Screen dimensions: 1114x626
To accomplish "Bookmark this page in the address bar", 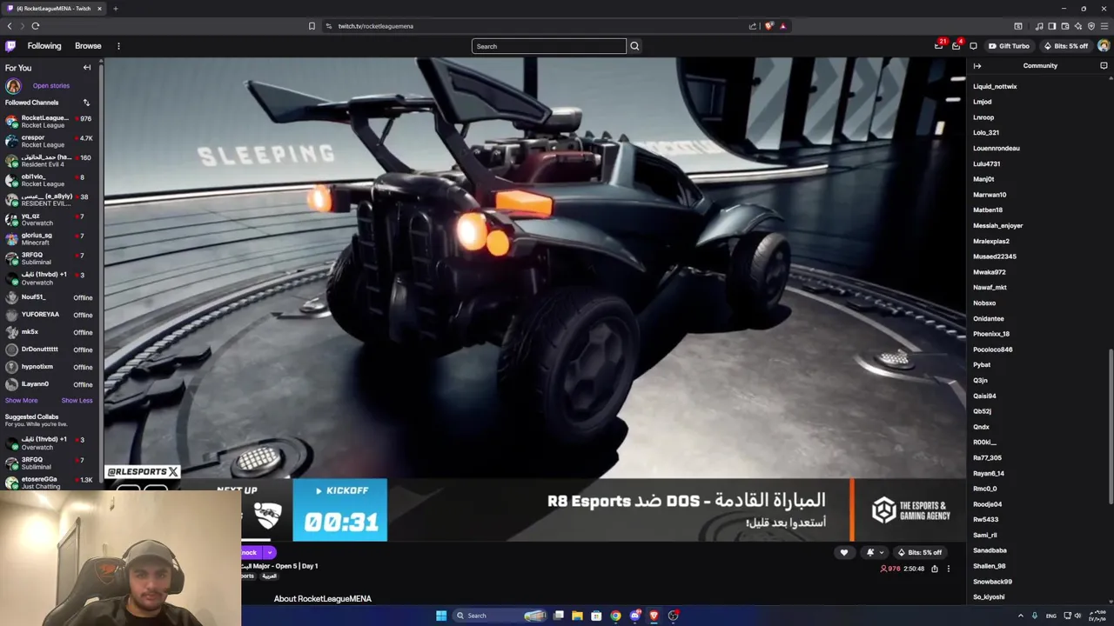I will (312, 26).
